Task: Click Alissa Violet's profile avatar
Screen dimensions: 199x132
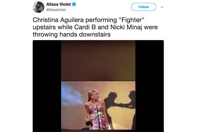Action: point(38,7)
